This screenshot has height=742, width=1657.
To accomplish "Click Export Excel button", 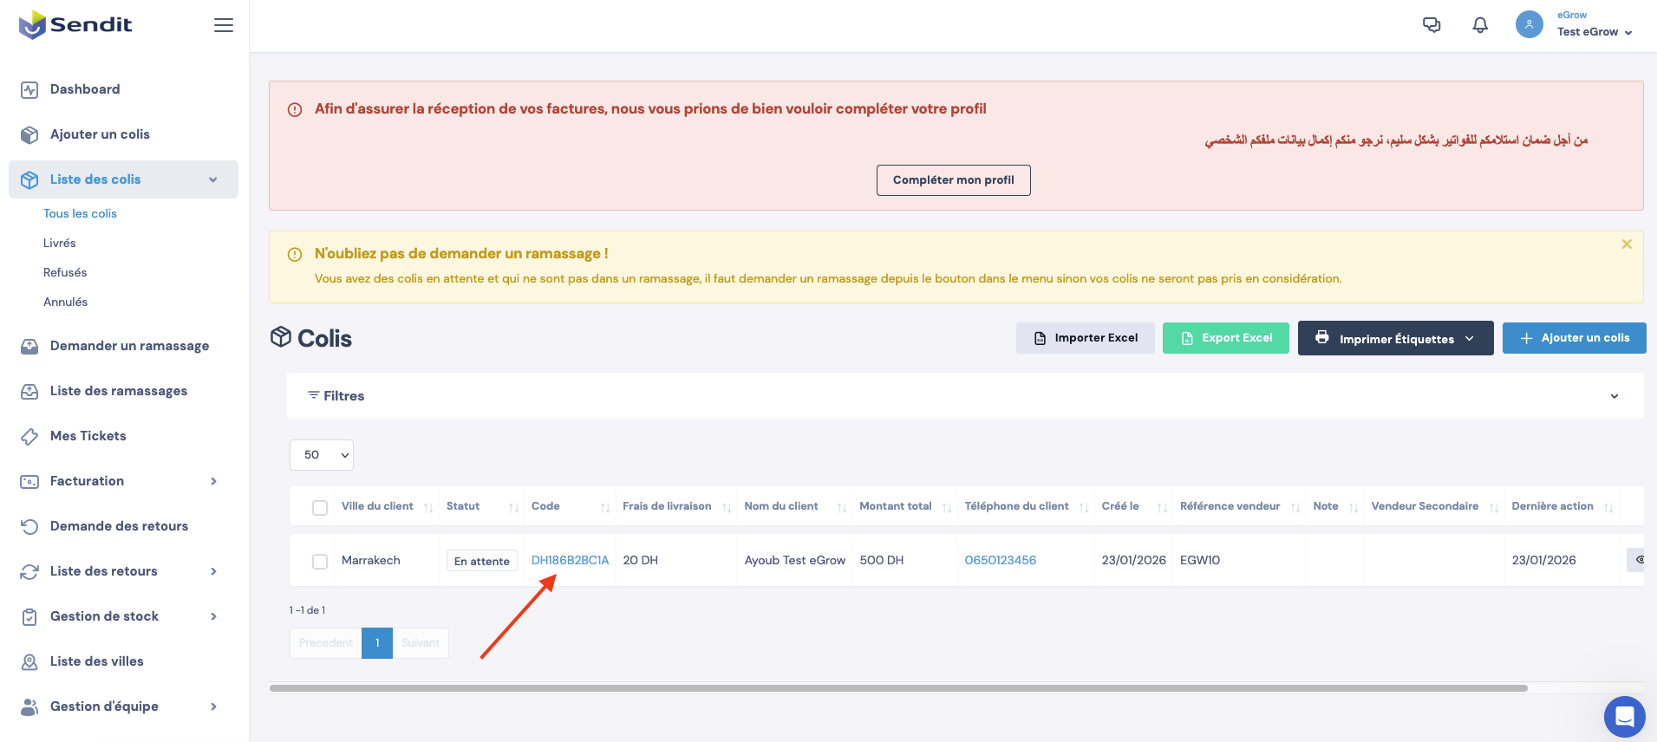I will tap(1226, 338).
